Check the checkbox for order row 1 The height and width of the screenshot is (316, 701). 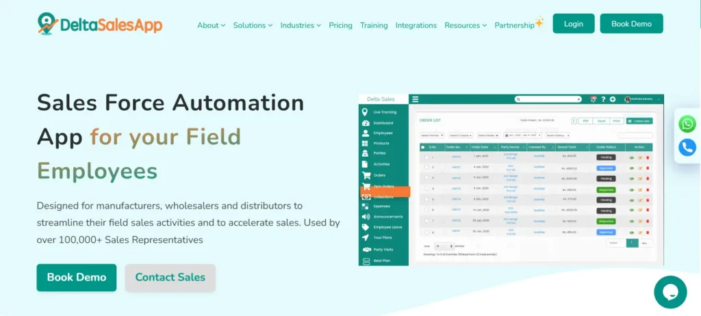(426, 157)
